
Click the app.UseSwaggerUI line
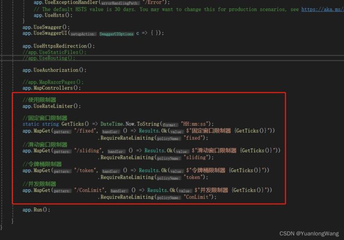(x=93, y=33)
